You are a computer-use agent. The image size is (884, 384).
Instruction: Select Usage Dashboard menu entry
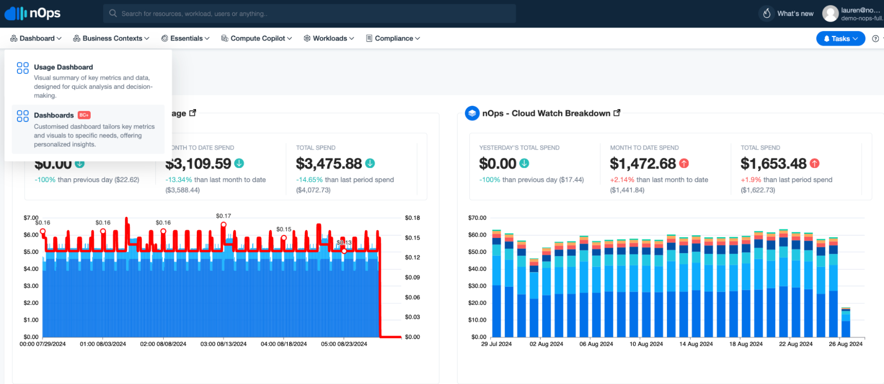point(88,81)
